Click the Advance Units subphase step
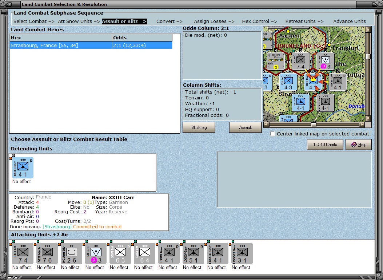This screenshot has height=280, width=383. [350, 21]
